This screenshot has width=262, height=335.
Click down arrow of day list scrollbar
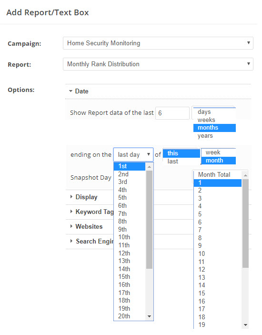pos(149,316)
